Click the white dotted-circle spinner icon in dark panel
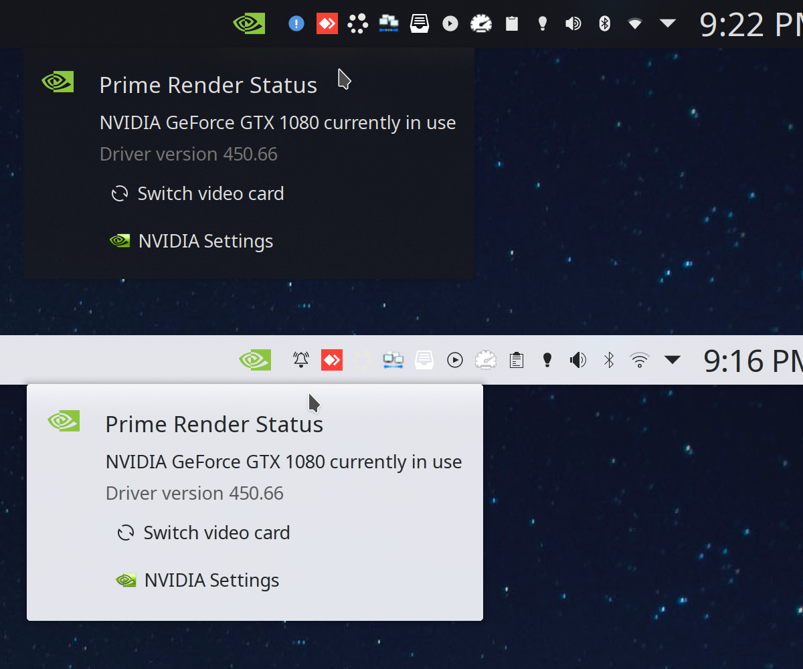 [x=358, y=24]
